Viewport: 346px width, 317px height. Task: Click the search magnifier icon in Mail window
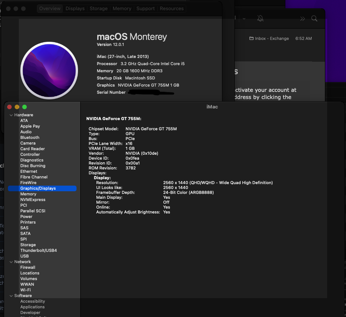[x=314, y=18]
